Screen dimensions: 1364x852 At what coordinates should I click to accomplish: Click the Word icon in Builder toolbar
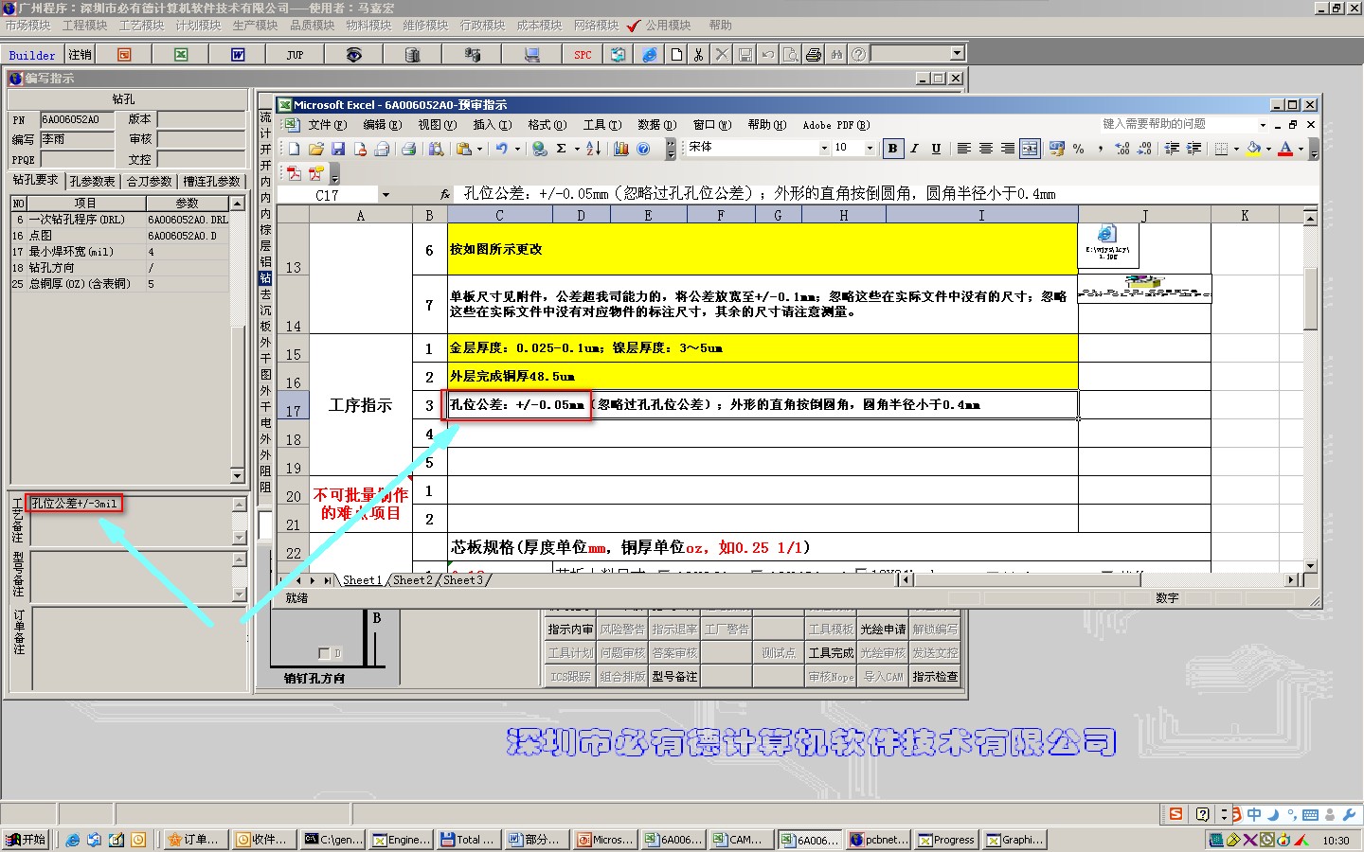238,55
